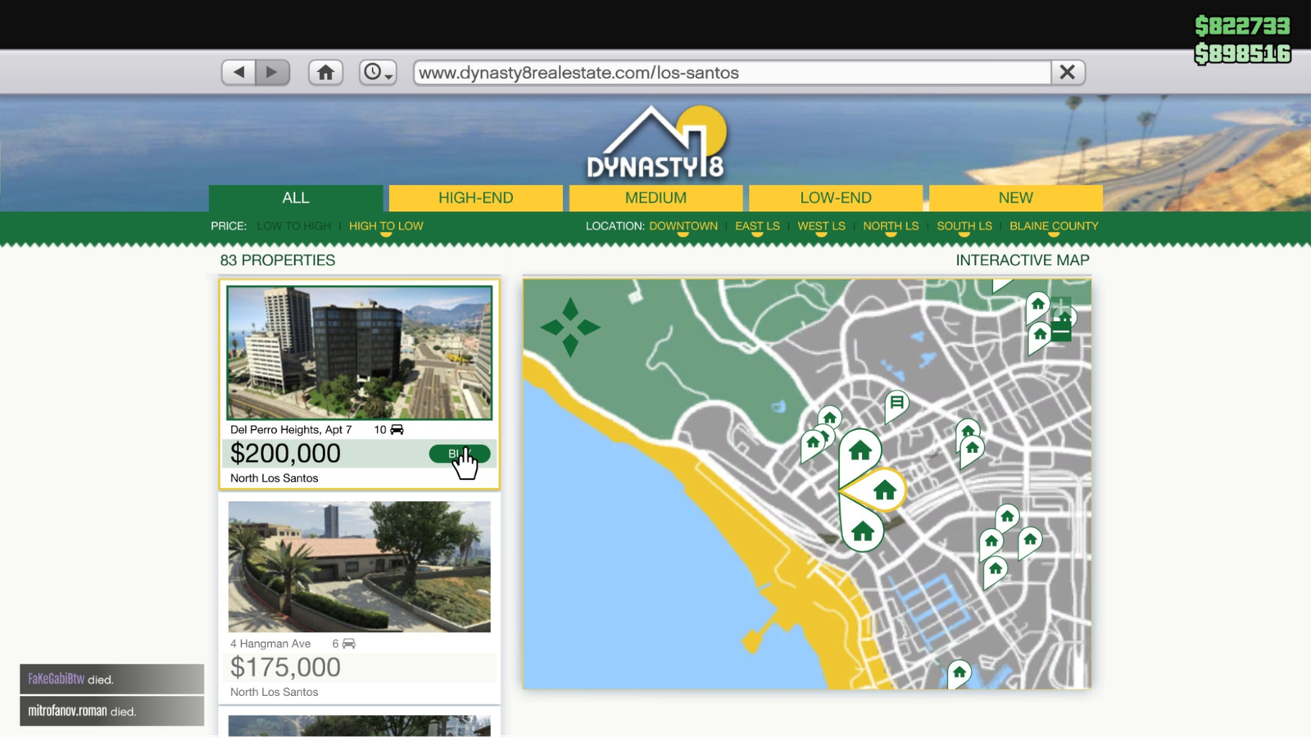Select the highlighted house pin on the map
The width and height of the screenshot is (1311, 737).
pos(883,487)
